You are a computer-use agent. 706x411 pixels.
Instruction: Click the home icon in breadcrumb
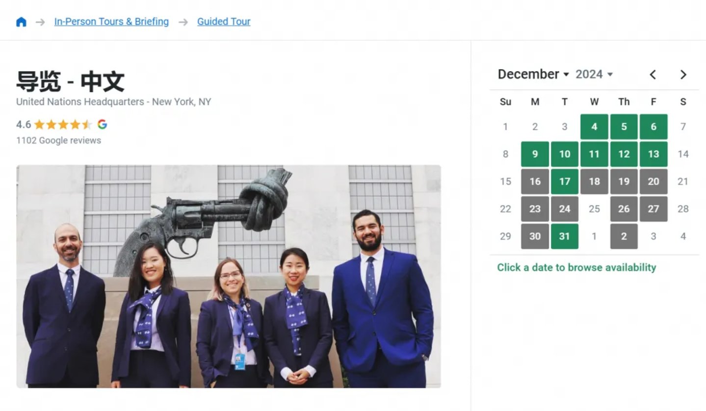(21, 22)
